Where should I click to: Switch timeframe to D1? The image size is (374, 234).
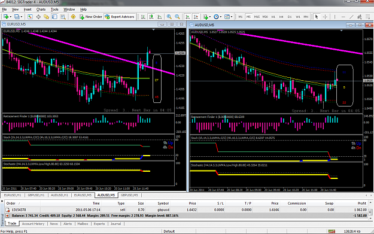pyautogui.click(x=290, y=17)
